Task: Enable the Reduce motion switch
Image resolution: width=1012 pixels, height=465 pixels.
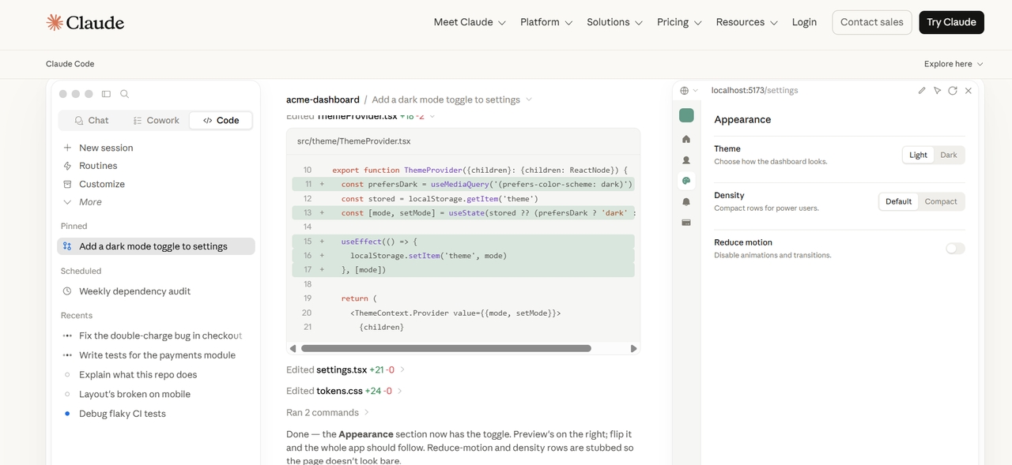Action: [x=955, y=249]
